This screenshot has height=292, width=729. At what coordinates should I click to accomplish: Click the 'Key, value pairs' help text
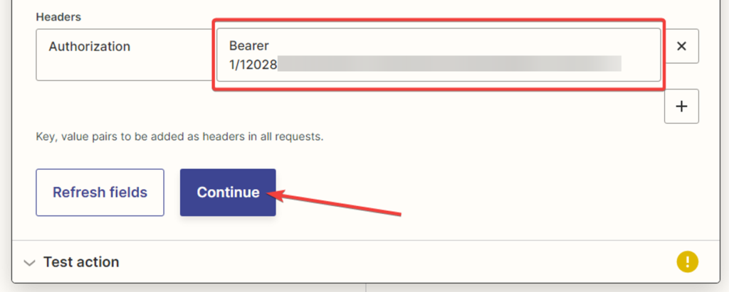point(179,135)
